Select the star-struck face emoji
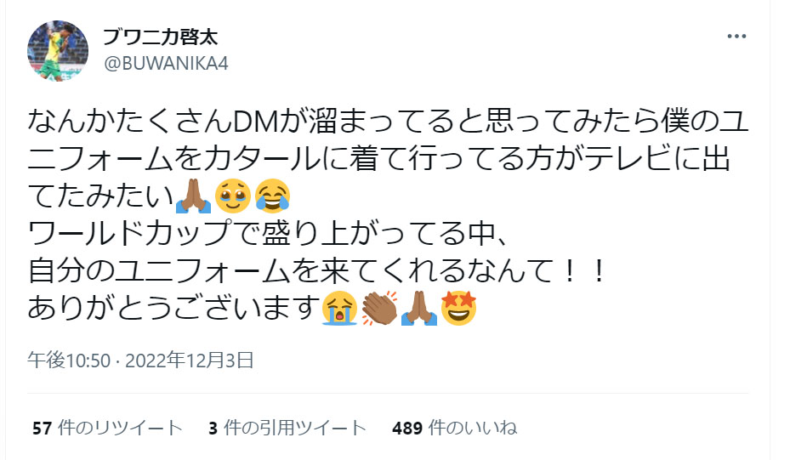The height and width of the screenshot is (460, 790). click(x=458, y=308)
